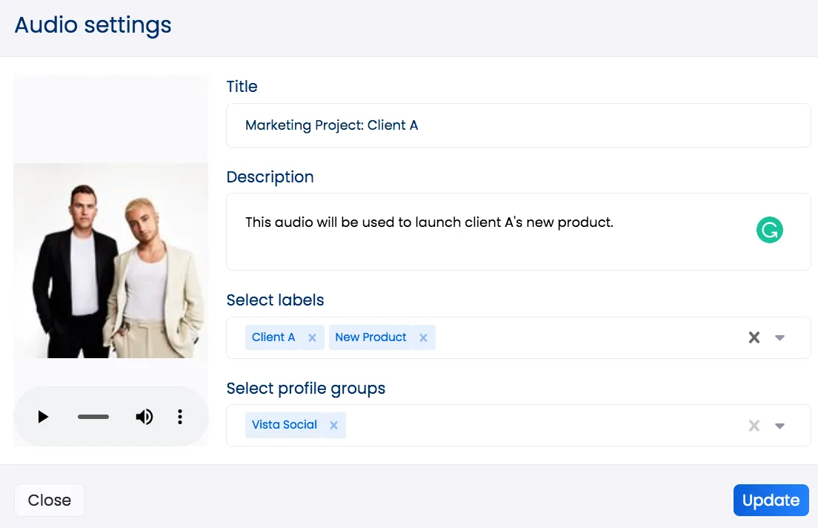Mute the audio with the speaker icon
The height and width of the screenshot is (528, 818).
coord(144,417)
